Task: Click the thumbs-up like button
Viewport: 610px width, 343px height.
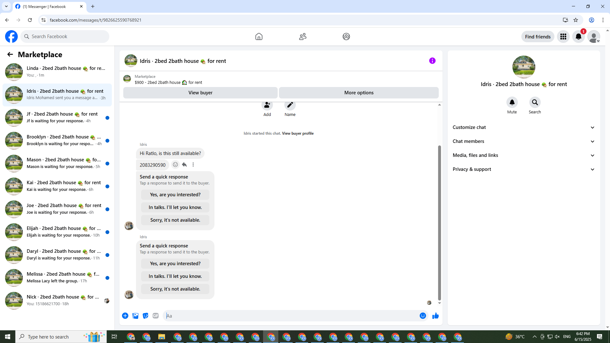Action: [435, 316]
